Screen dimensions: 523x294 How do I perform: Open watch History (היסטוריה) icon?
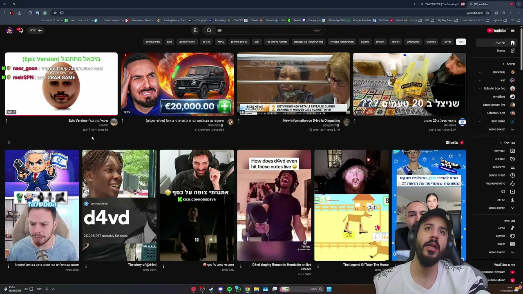click(512, 159)
